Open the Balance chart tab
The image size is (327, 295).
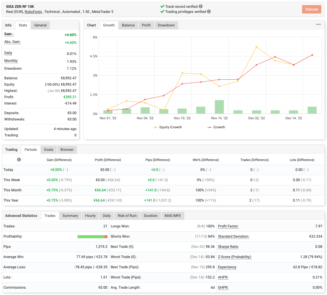click(128, 25)
